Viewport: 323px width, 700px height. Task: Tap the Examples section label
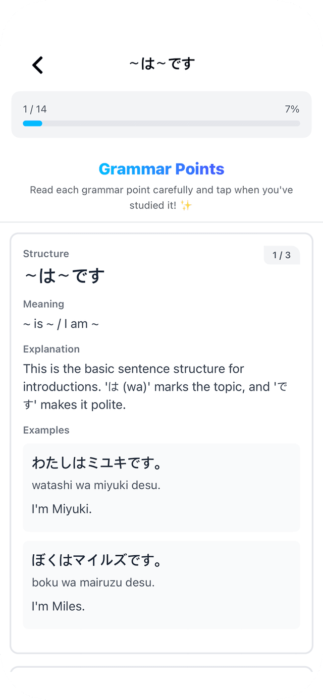[46, 430]
